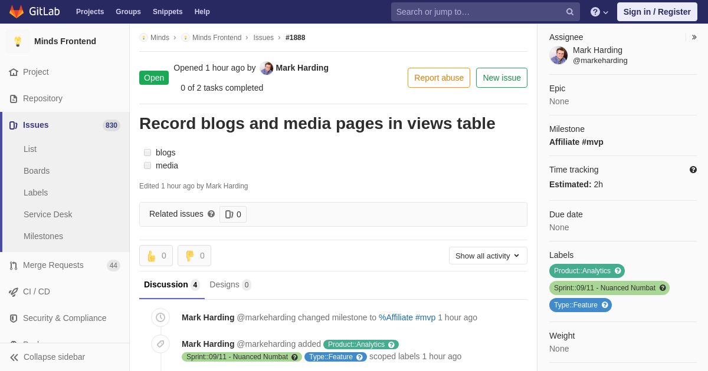Click Mark Harding's avatar in issue header

(267, 68)
